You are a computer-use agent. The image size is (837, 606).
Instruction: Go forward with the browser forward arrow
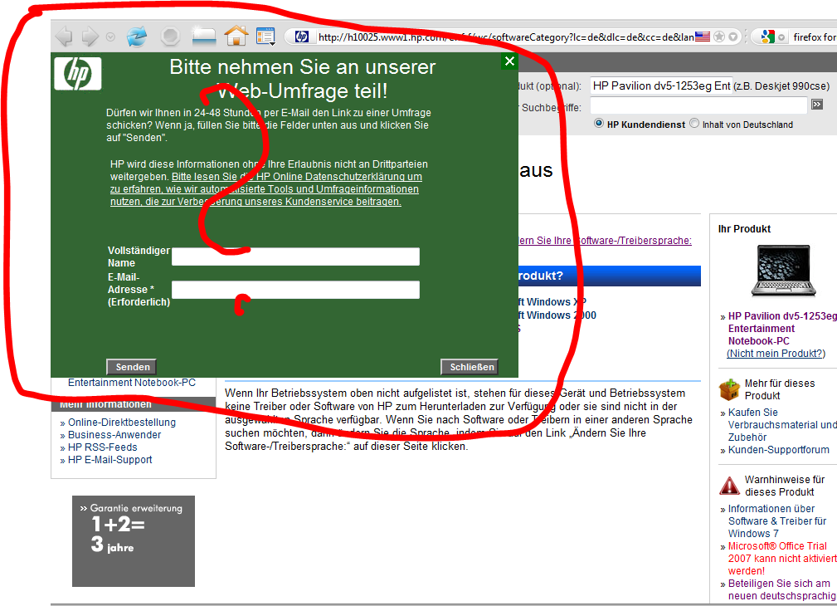click(x=90, y=37)
